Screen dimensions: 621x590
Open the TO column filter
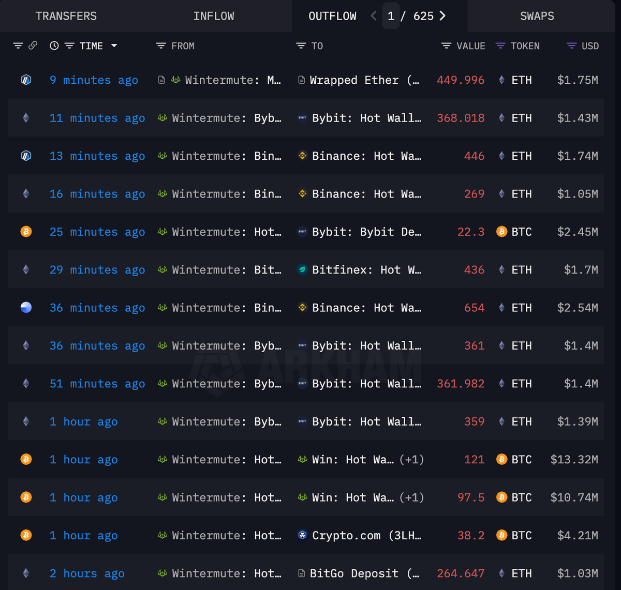point(301,46)
